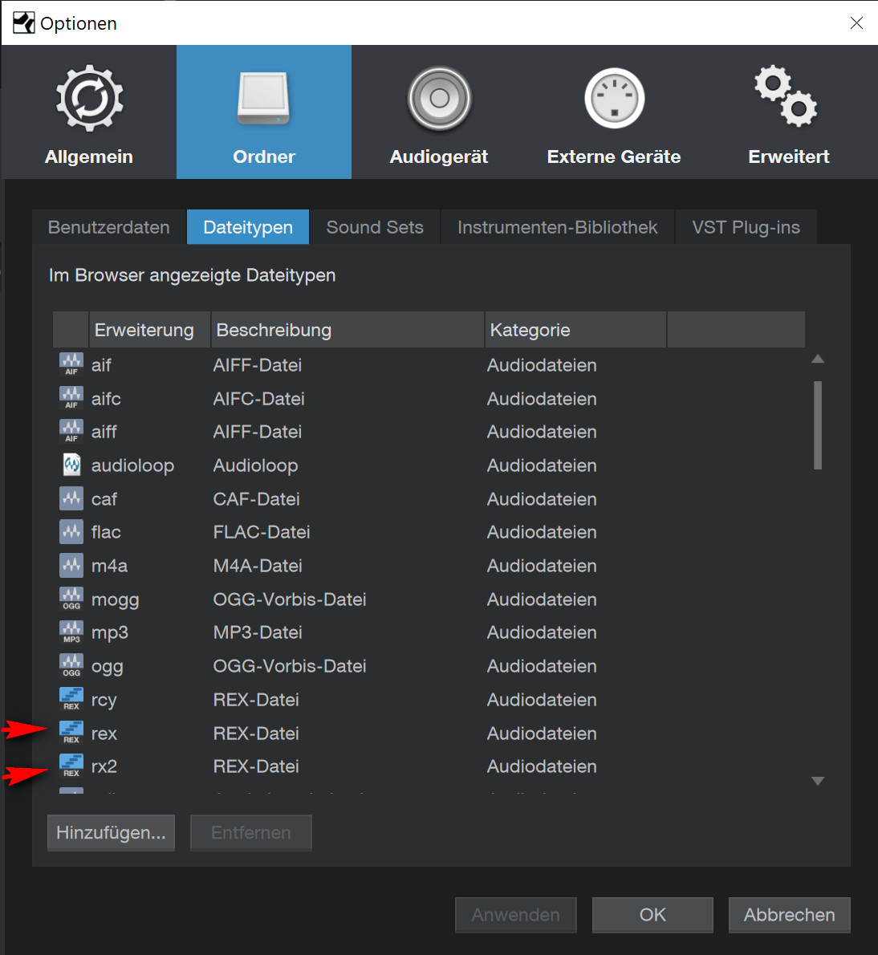Switch to the Sound Sets tab
Viewport: 878px width, 955px height.
375,227
